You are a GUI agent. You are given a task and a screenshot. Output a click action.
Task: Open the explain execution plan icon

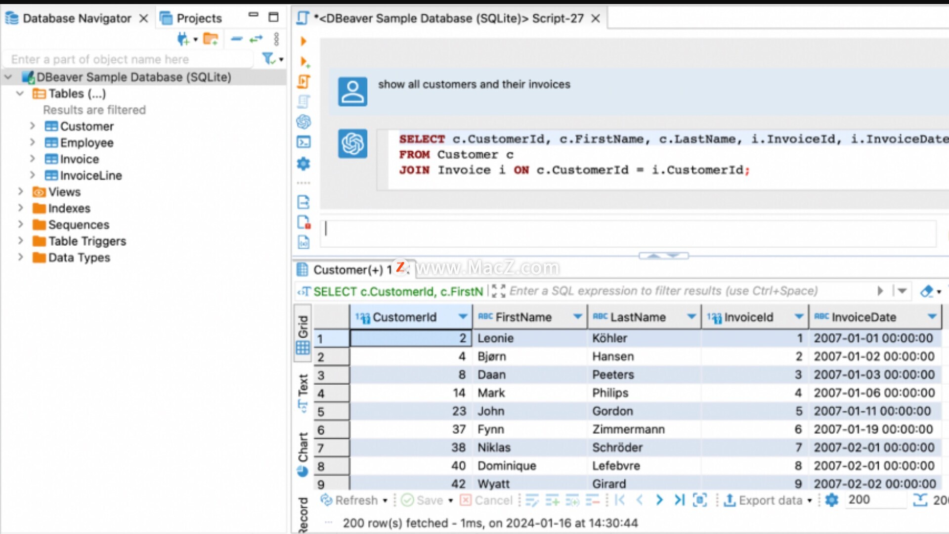[x=303, y=102]
